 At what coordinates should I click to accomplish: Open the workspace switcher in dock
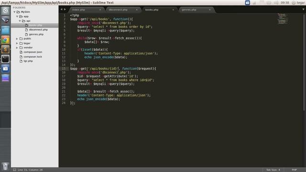(x=5, y=78)
